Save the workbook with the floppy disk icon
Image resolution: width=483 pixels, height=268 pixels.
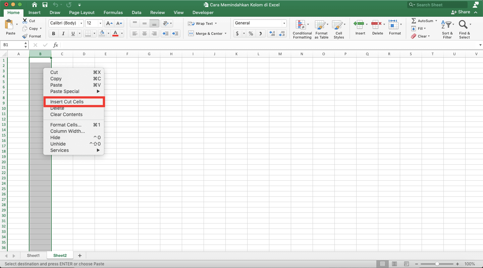[45, 5]
